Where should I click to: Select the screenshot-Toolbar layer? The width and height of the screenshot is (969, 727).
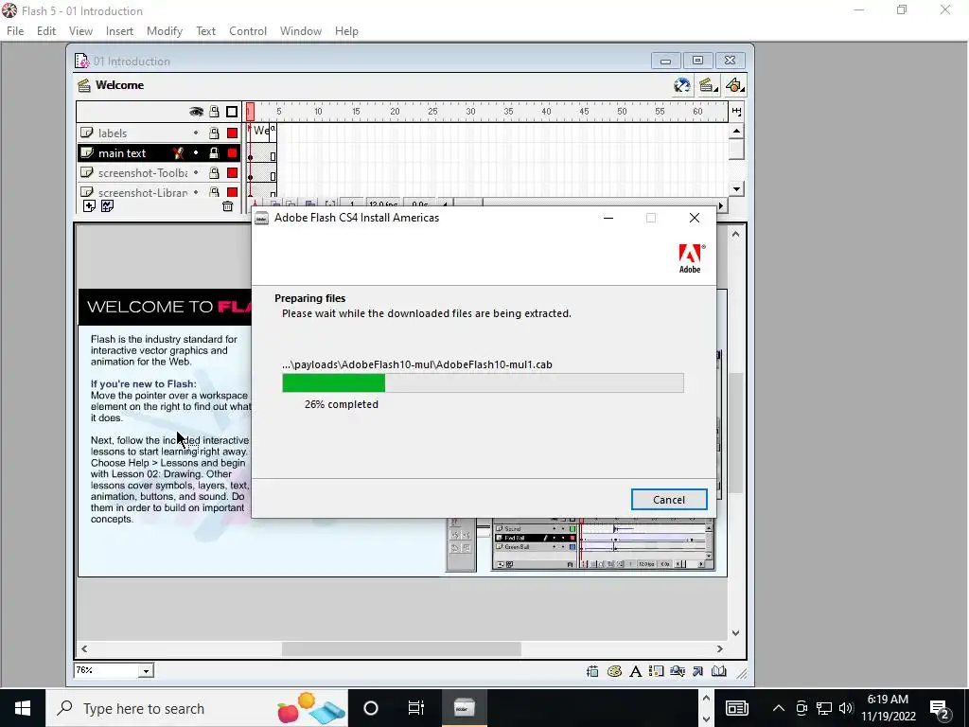tap(159, 172)
